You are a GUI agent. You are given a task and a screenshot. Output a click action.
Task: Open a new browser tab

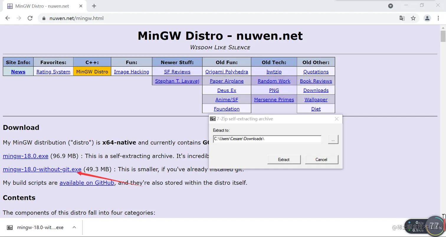(x=94, y=6)
